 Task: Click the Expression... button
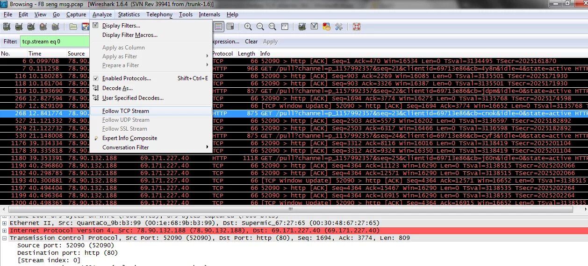pos(226,42)
